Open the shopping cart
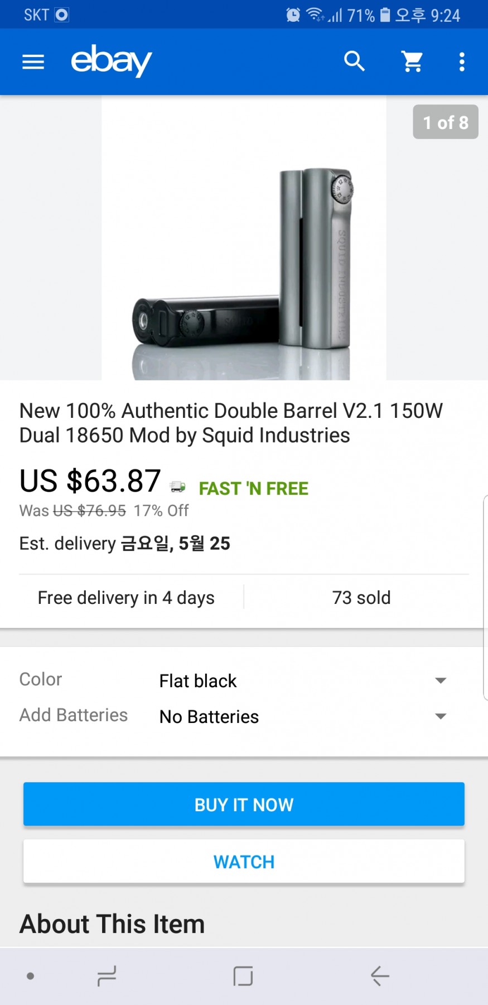The image size is (488, 1005). click(x=412, y=61)
